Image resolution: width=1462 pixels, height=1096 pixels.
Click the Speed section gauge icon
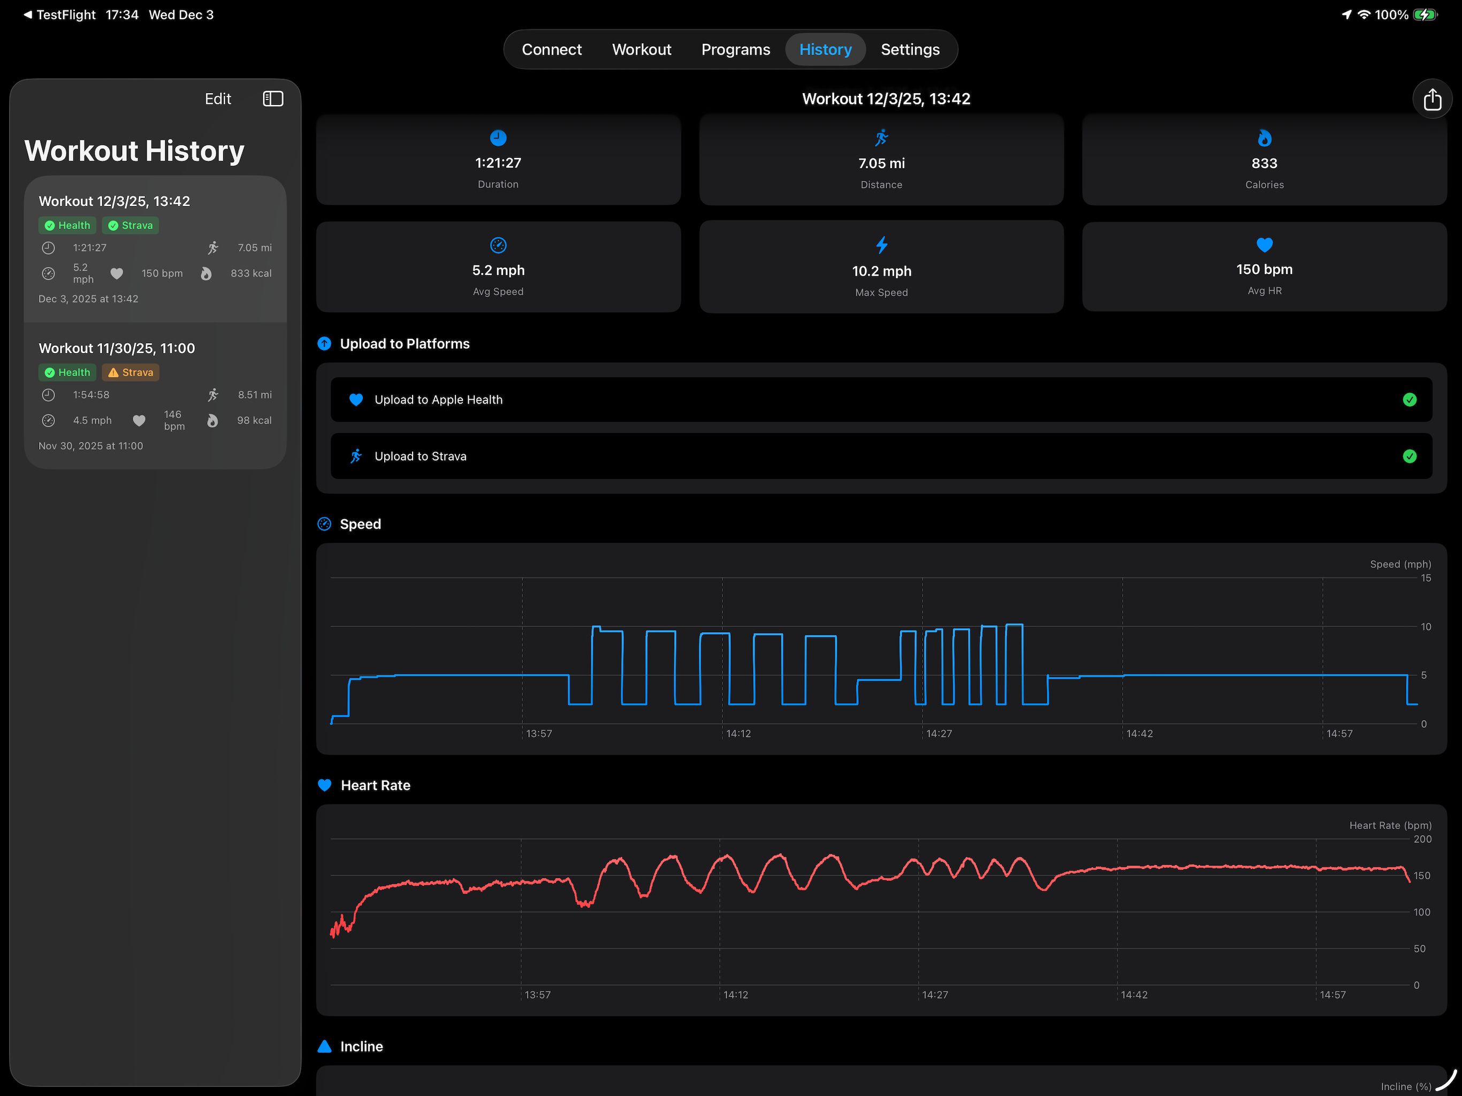324,524
